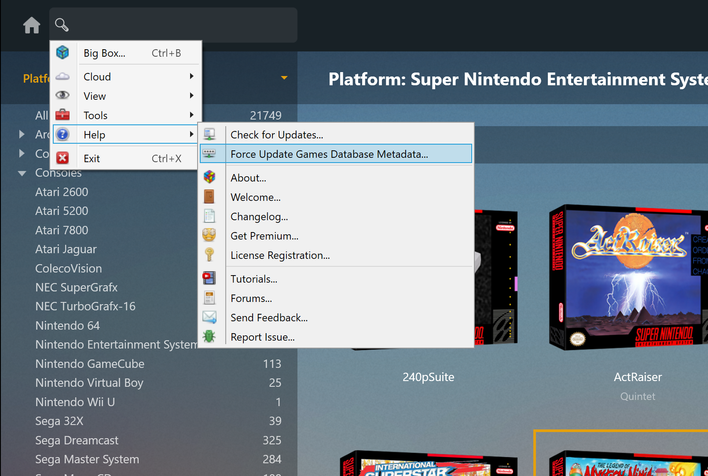Screen dimensions: 708x476
Task: Click the Force Update metadata icon
Action: [x=209, y=153]
